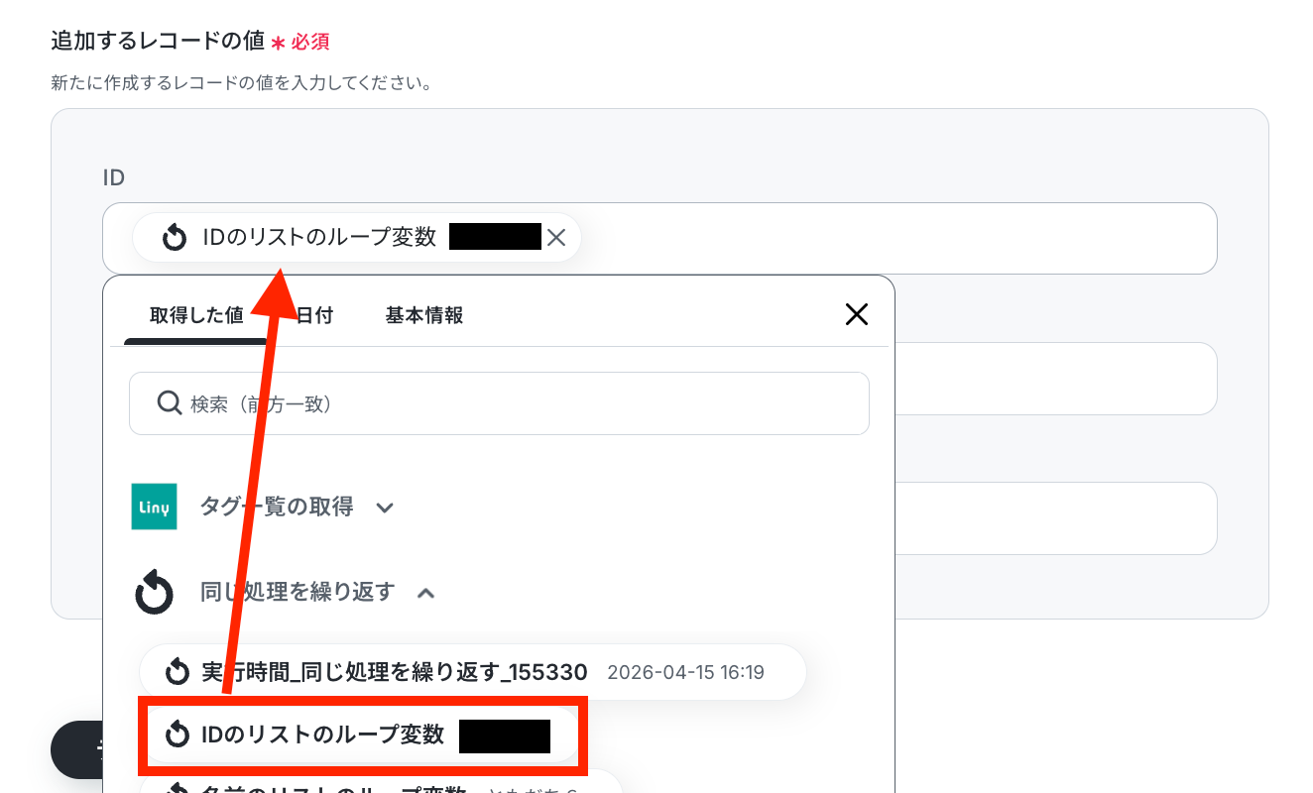Image resolution: width=1313 pixels, height=793 pixels.
Task: Click the magnifier icon in search box
Action: pyautogui.click(x=168, y=402)
